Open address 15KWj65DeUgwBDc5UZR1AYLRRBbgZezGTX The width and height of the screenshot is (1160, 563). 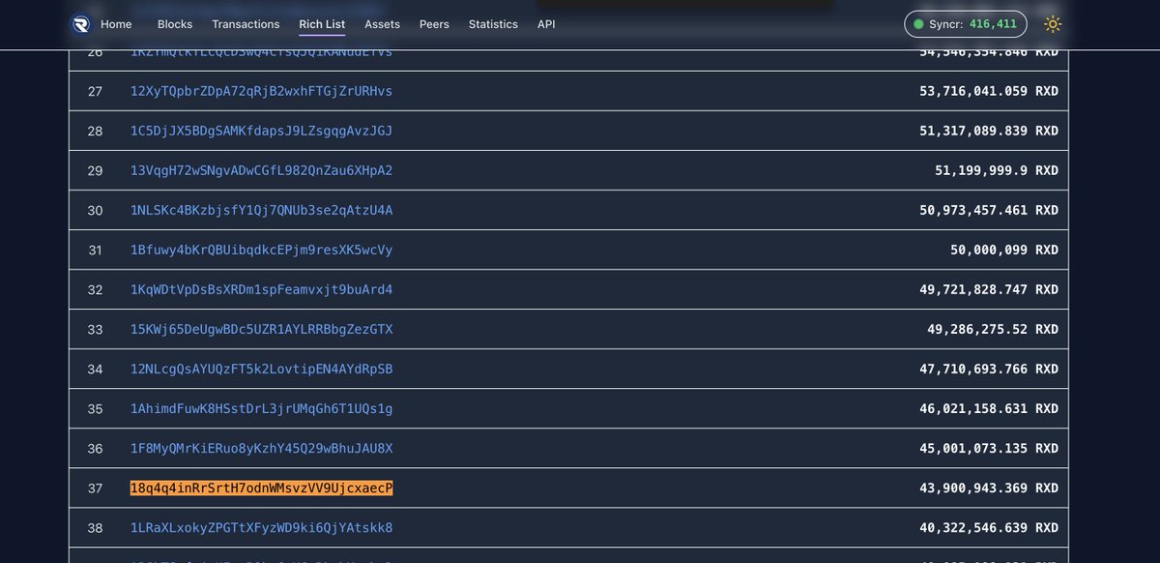pyautogui.click(x=261, y=329)
